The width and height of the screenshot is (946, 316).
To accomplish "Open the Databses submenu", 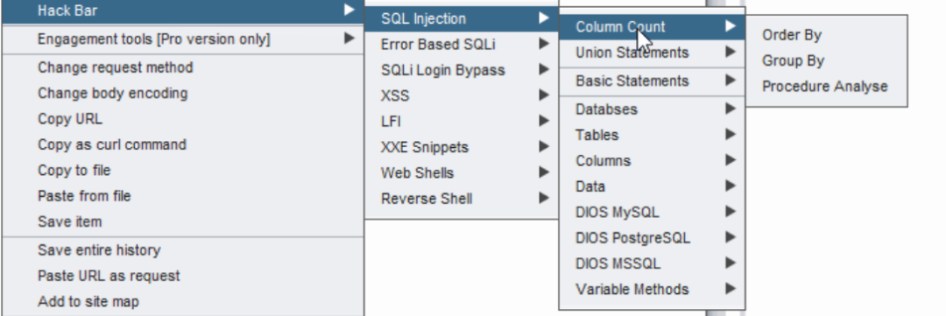I will 653,109.
